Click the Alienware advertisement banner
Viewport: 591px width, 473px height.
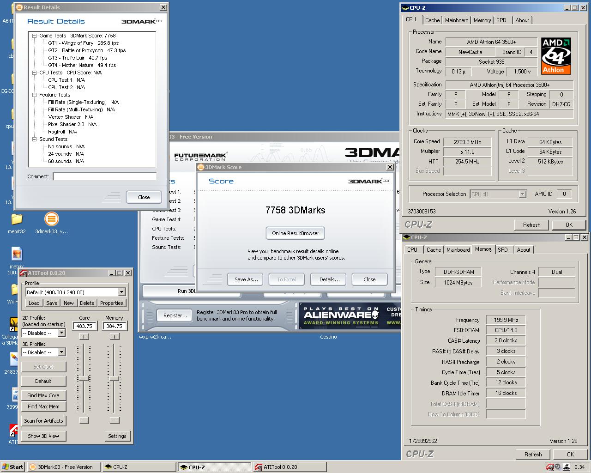(x=341, y=316)
